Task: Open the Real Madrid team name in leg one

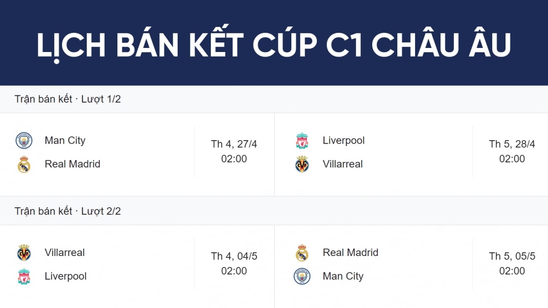Action: click(x=73, y=164)
